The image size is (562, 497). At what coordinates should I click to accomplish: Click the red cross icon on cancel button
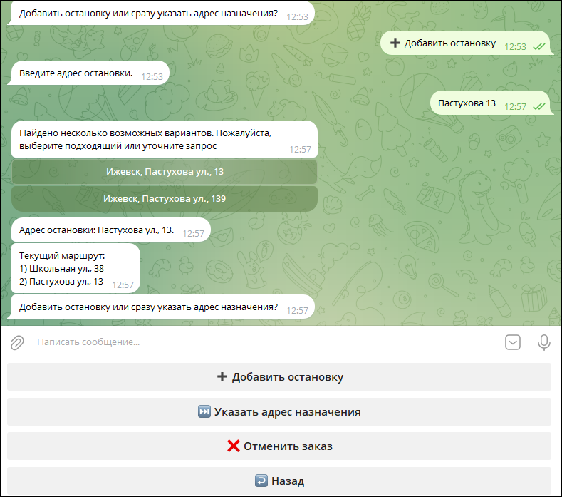pos(233,446)
